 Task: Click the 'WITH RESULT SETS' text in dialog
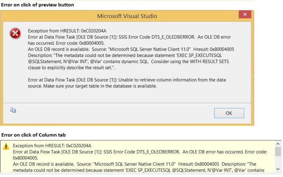pos(209,62)
